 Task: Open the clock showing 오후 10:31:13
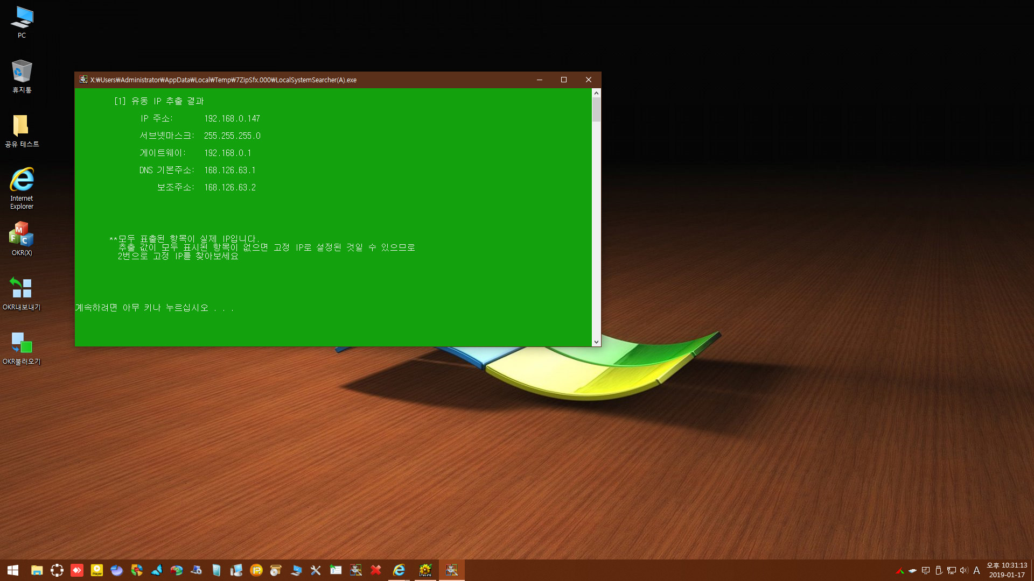pyautogui.click(x=1007, y=570)
